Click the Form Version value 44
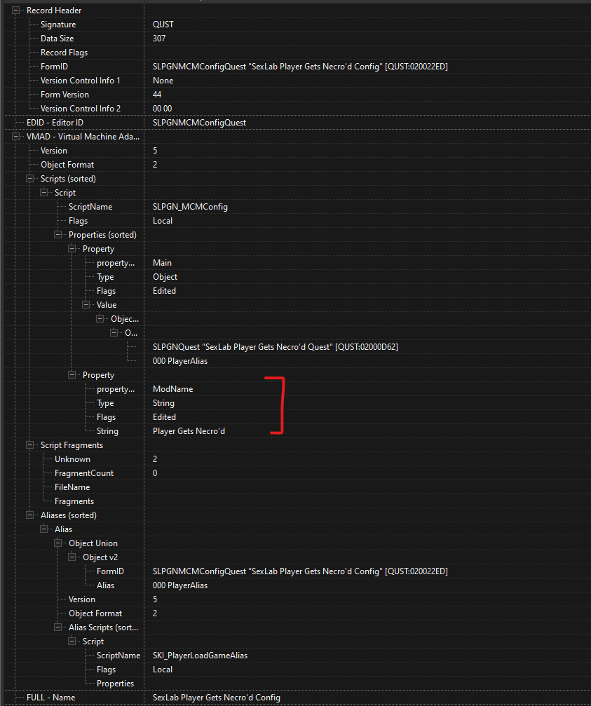The height and width of the screenshot is (706, 591). 157,95
